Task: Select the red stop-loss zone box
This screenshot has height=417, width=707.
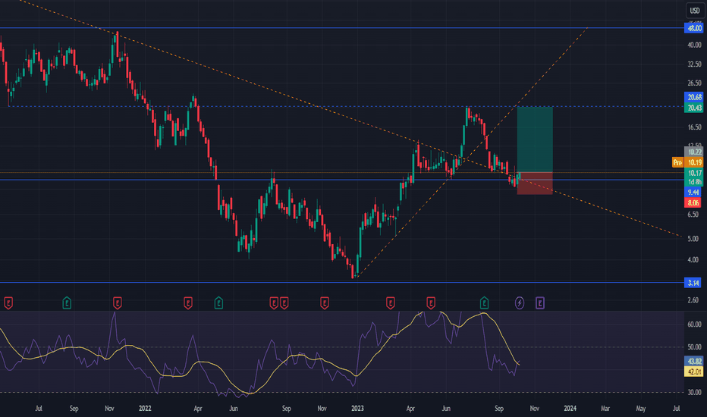Action: 535,183
